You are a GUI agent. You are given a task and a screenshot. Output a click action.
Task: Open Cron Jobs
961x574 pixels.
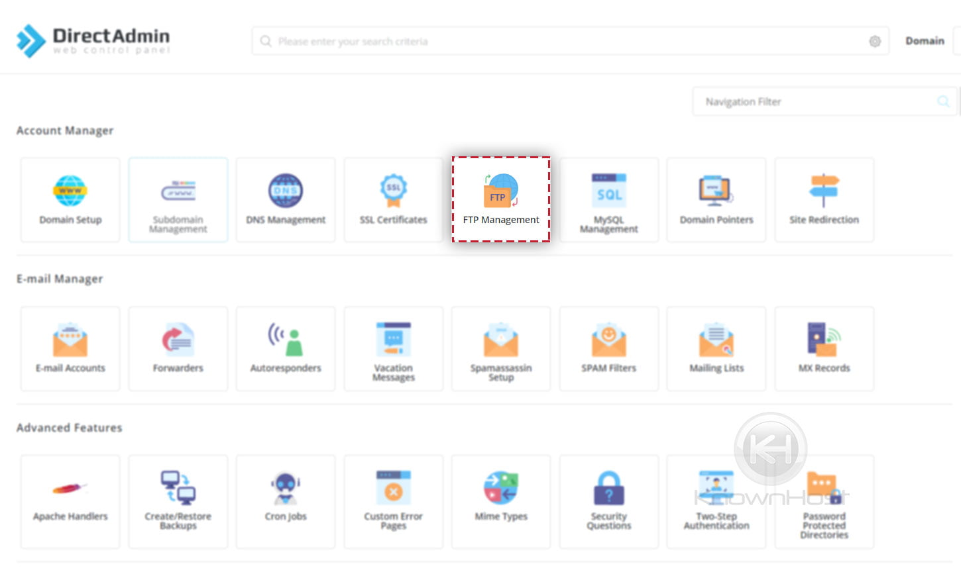(x=286, y=500)
